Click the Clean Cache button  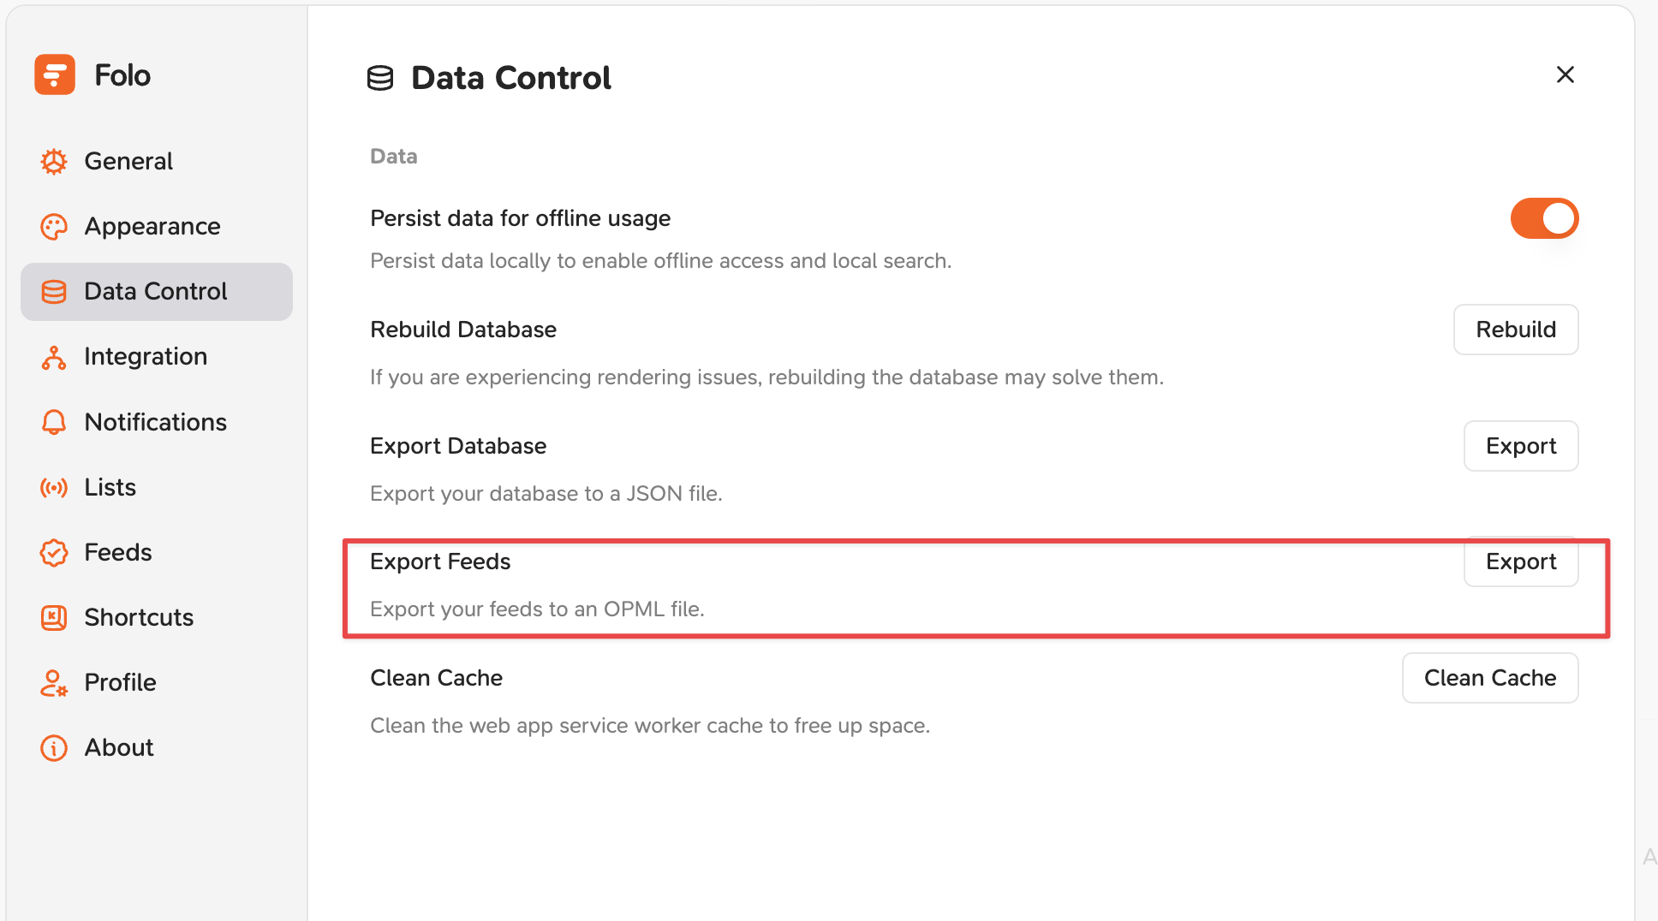point(1490,678)
